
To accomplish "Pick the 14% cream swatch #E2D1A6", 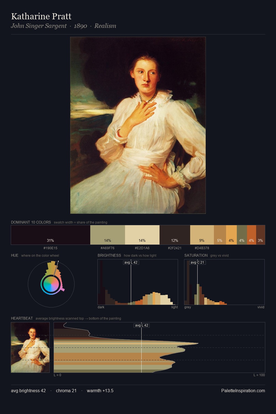I will click(142, 235).
